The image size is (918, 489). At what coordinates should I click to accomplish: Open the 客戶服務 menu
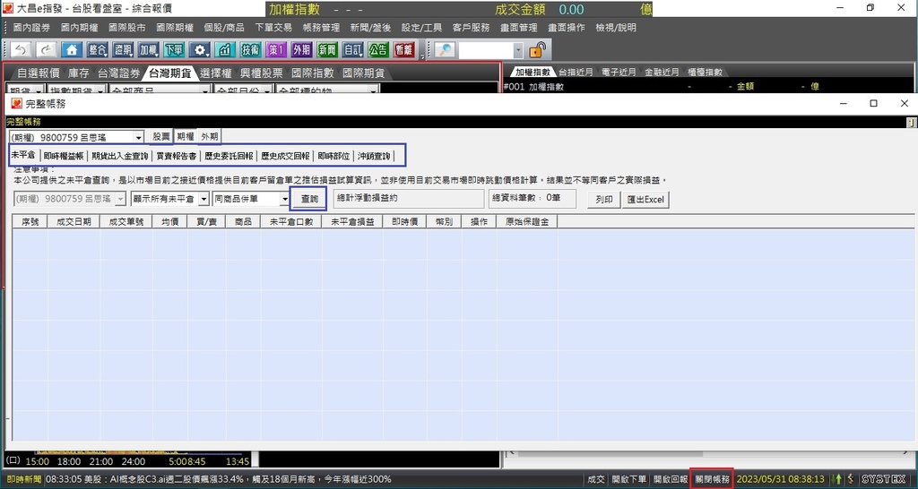pos(472,28)
